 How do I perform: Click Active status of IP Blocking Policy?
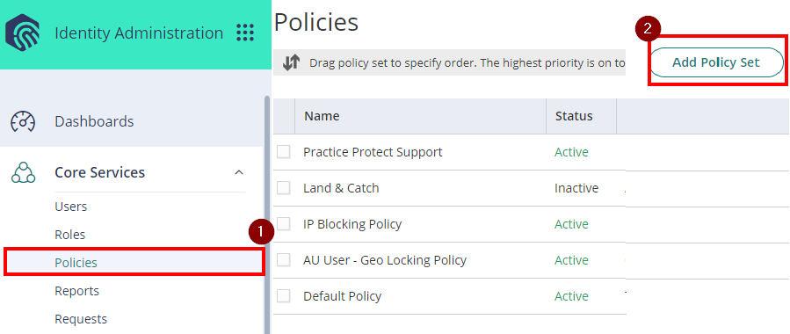click(571, 223)
